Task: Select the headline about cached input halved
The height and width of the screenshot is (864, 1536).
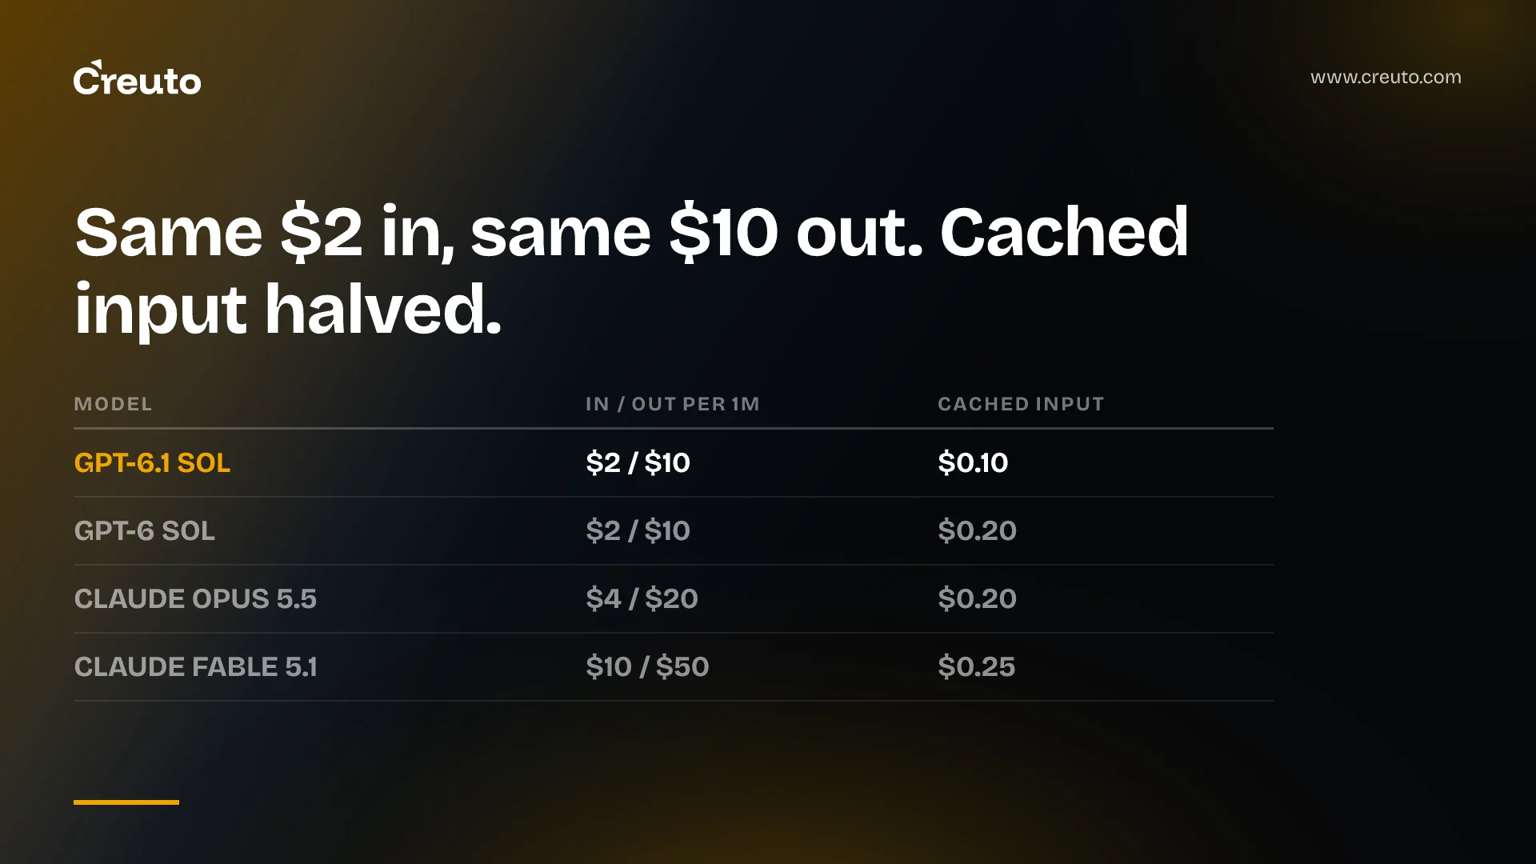Action: (631, 270)
